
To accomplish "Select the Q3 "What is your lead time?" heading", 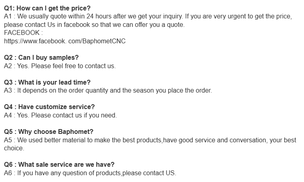I will click(x=47, y=83).
